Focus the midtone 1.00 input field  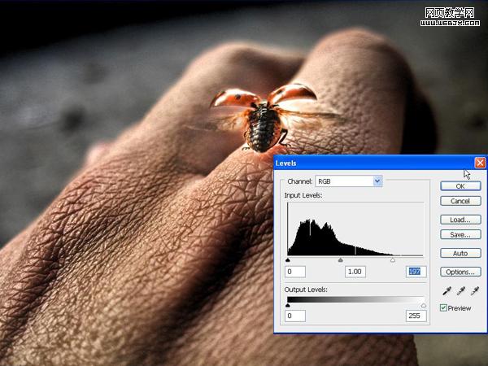tap(355, 272)
